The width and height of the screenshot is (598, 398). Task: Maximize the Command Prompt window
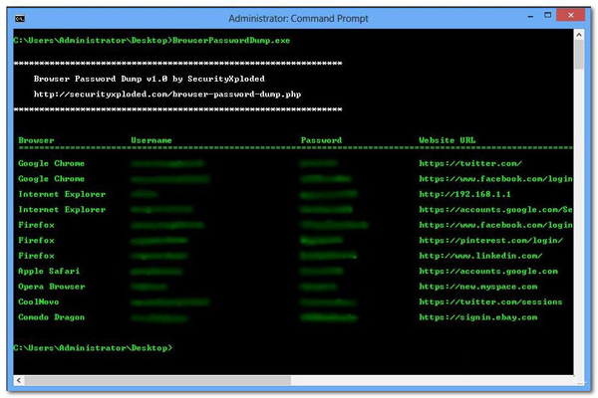tap(547, 15)
